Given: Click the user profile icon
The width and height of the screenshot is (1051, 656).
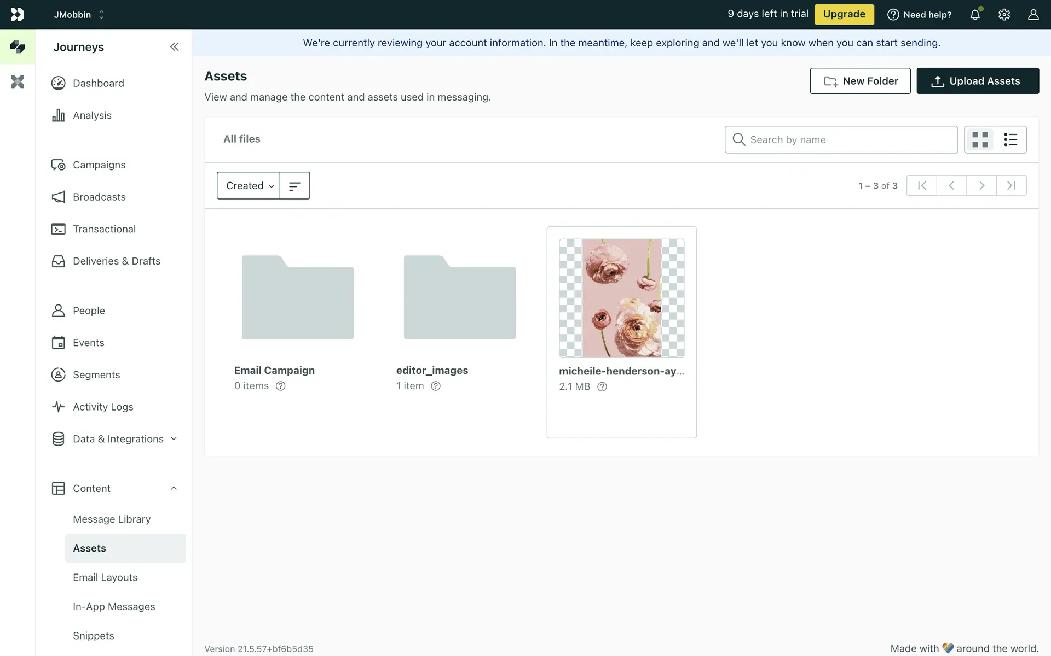Looking at the screenshot, I should (1033, 15).
